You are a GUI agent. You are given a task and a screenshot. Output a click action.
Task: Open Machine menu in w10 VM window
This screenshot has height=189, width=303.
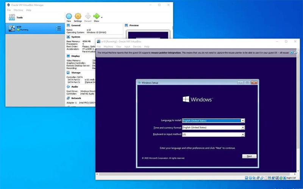pyautogui.click(x=108, y=46)
